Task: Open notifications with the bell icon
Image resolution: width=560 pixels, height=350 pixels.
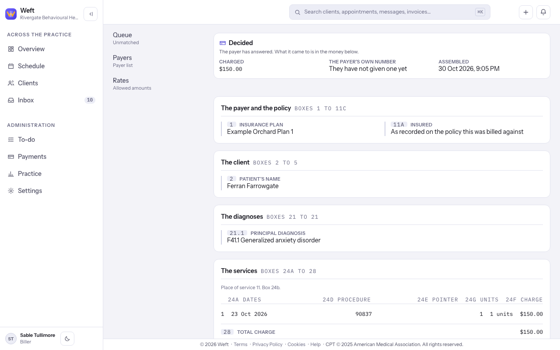Action: click(543, 12)
